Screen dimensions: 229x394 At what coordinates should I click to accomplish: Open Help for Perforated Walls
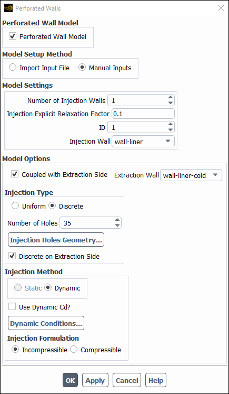(156, 380)
